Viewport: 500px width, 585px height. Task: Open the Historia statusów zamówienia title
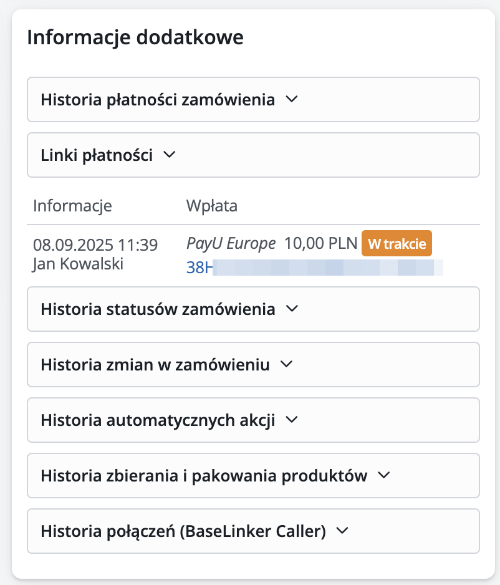pyautogui.click(x=158, y=309)
